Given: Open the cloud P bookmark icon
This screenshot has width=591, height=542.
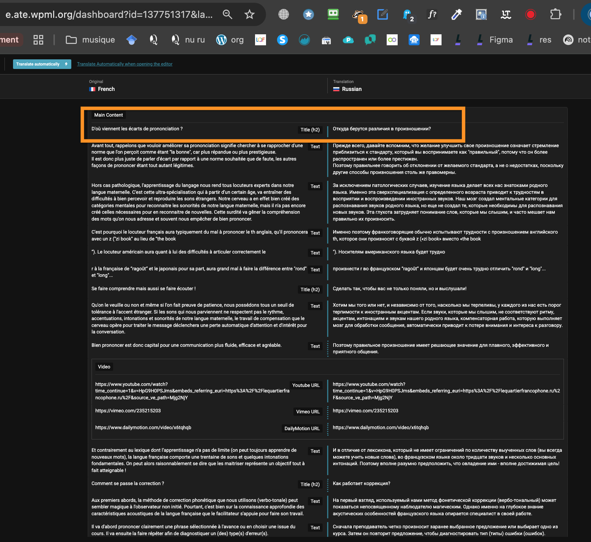Looking at the screenshot, I should [348, 40].
